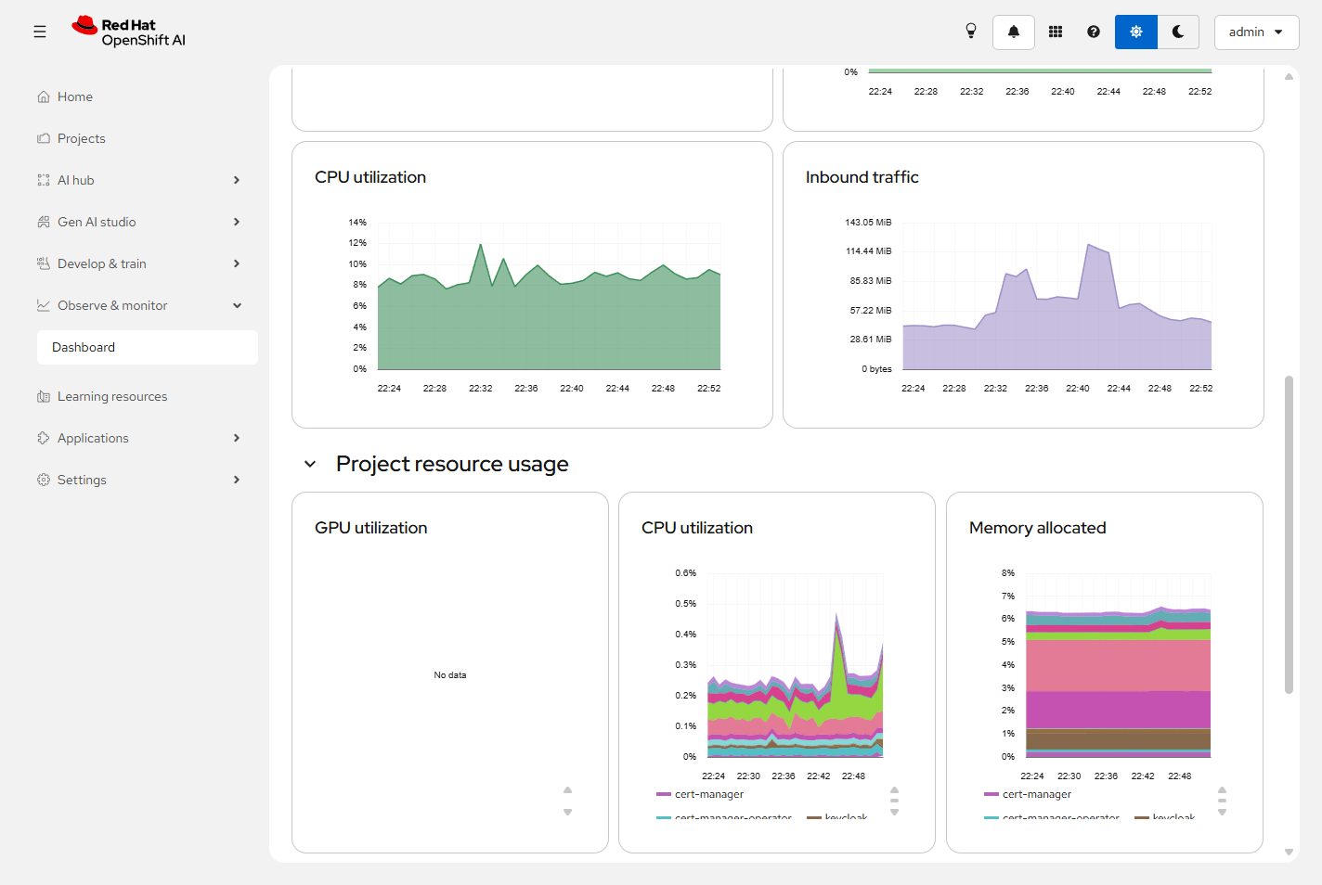Click the legend down arrow in GPU utilization card
The height and width of the screenshot is (885, 1322).
[568, 812]
